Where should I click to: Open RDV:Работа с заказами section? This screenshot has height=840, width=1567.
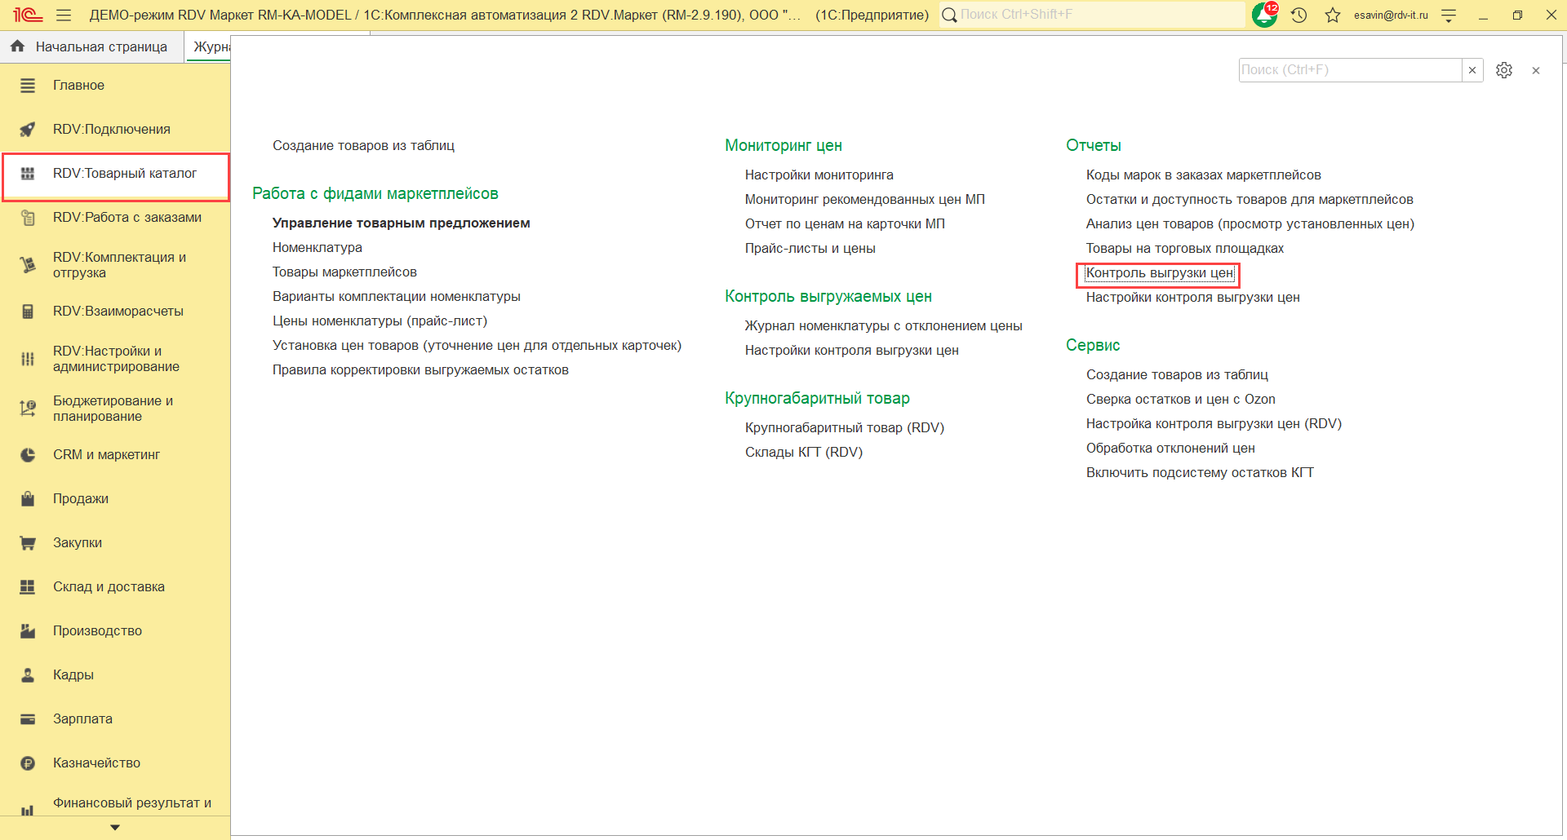point(127,218)
